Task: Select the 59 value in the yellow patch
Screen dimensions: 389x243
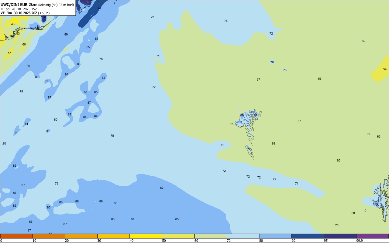Action: (385, 69)
